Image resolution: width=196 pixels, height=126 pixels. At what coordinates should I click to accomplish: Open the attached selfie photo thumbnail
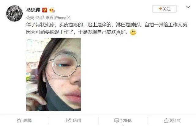[x=53, y=74]
